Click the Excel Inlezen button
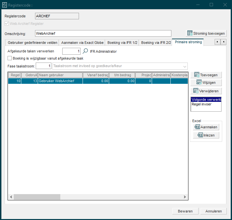232x220 pixels. click(x=206, y=135)
